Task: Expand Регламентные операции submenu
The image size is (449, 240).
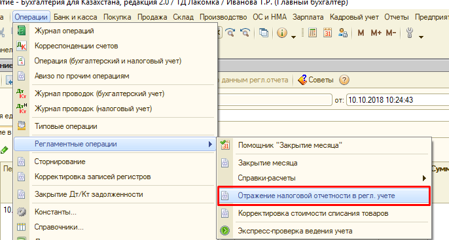Action: click(115, 144)
